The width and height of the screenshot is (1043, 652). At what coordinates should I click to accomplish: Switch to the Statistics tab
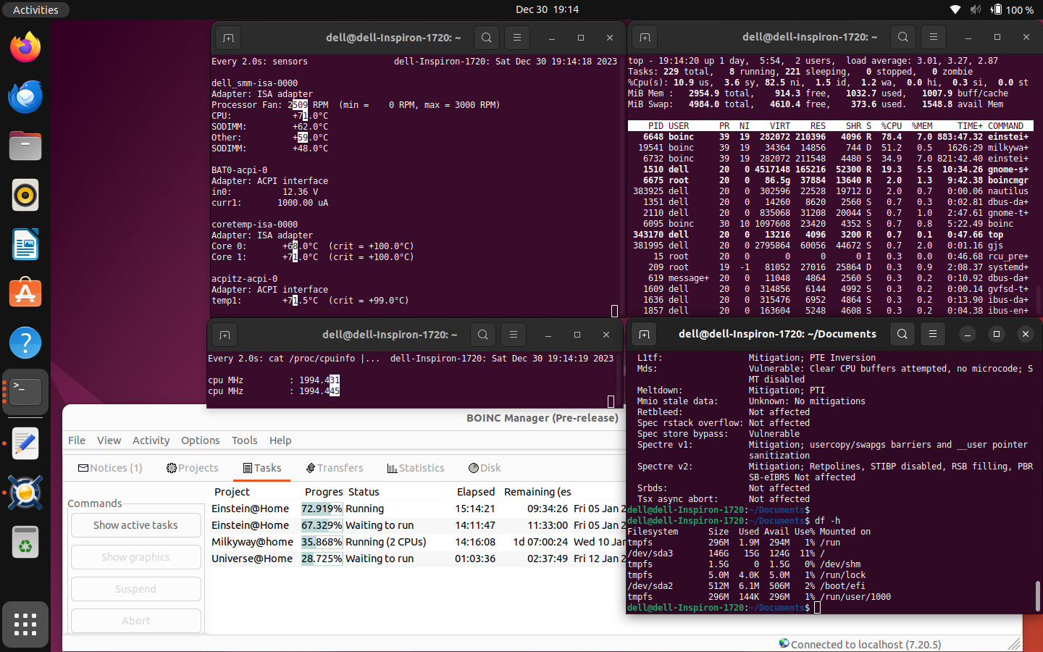click(x=416, y=468)
